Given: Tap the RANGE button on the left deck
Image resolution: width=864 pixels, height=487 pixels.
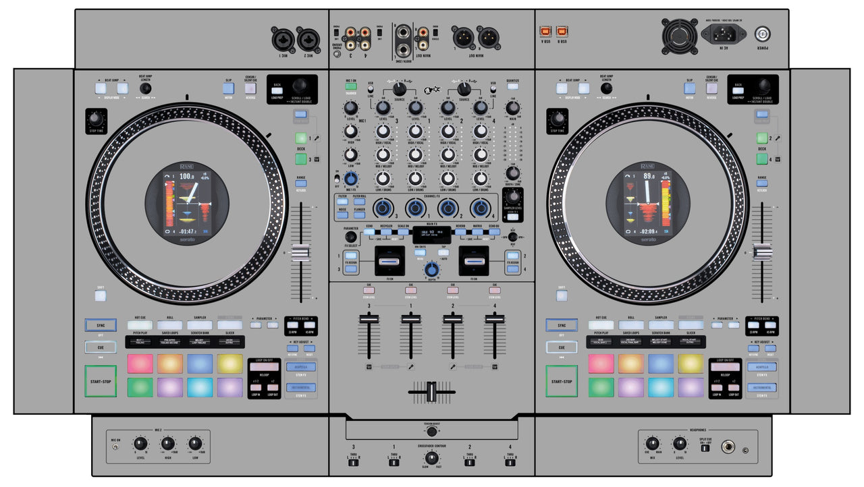Looking at the screenshot, I should (x=300, y=183).
